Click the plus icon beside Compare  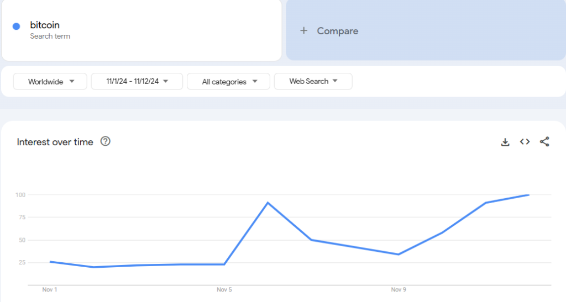[x=304, y=30]
